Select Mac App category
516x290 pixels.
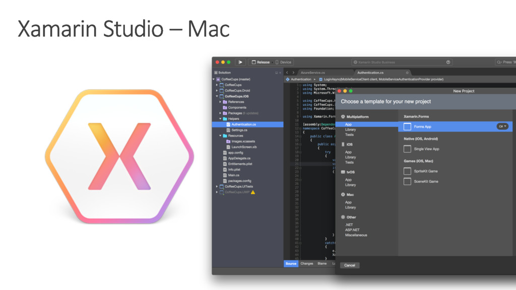point(348,202)
